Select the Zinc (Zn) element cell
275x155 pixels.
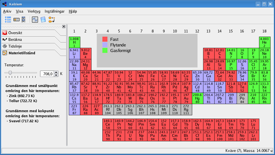[x=198, y=76]
